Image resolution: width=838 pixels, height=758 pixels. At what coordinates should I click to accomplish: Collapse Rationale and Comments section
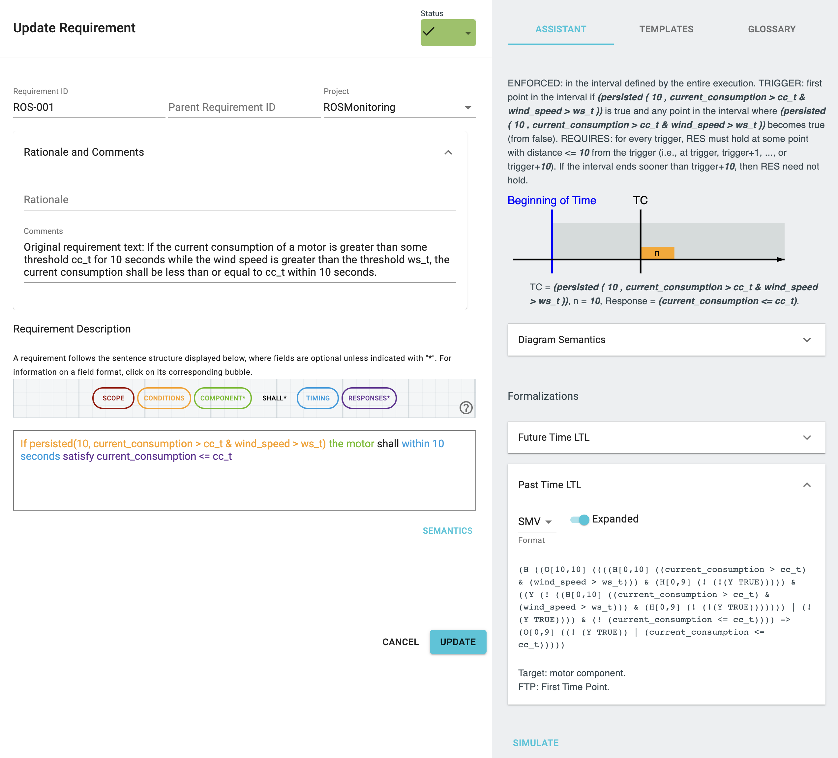click(448, 152)
